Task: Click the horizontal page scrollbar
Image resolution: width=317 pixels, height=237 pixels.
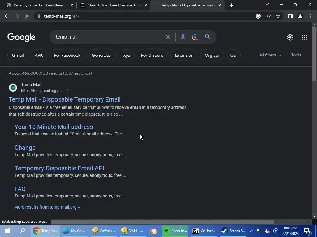Action: tap(163, 222)
